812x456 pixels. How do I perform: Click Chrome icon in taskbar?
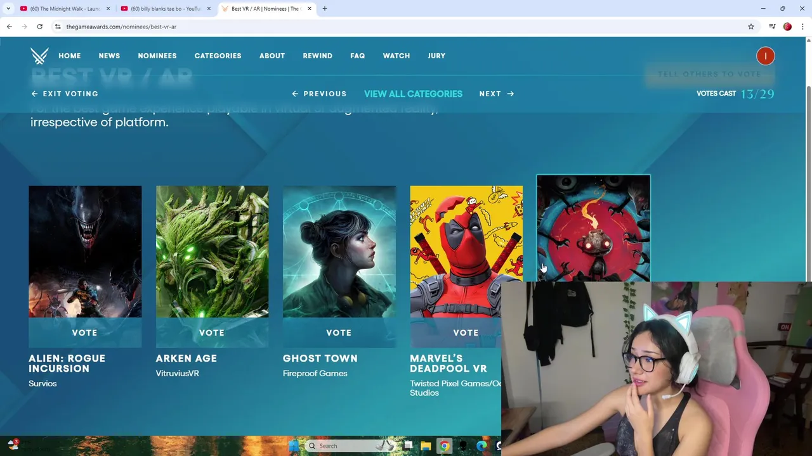[x=444, y=446]
